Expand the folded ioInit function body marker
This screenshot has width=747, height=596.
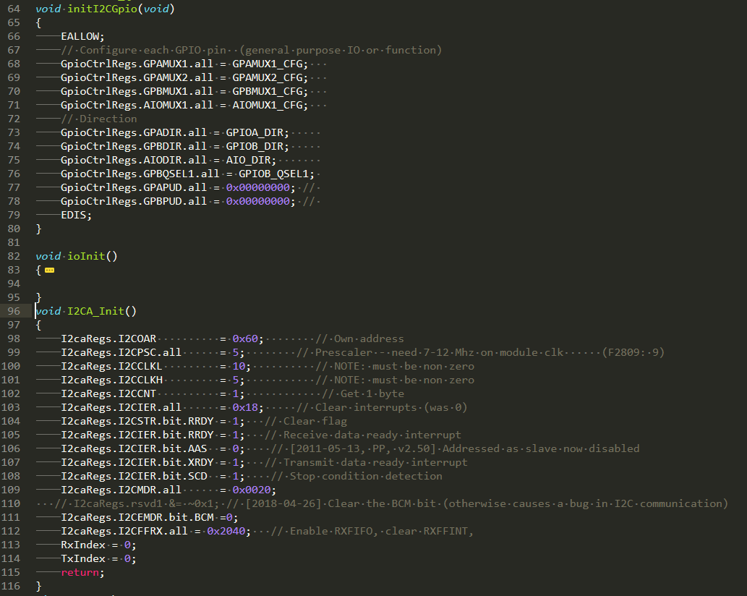49,270
